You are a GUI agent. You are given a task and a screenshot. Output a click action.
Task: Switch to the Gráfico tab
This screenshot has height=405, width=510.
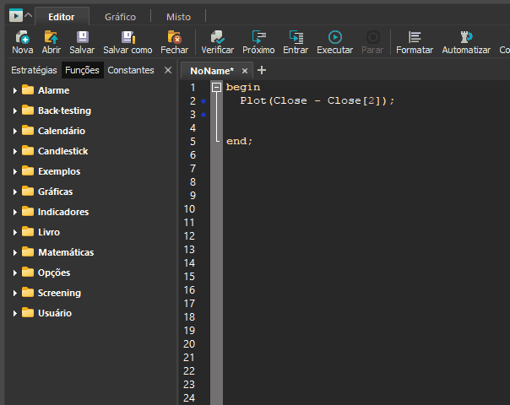pos(121,17)
